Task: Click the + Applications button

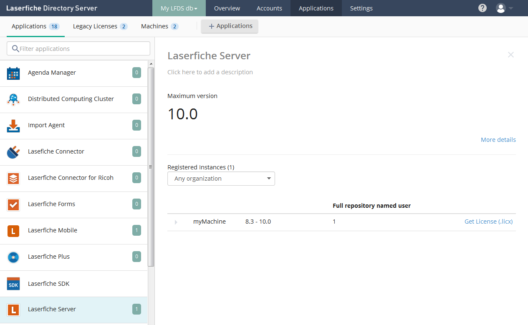Action: (230, 26)
